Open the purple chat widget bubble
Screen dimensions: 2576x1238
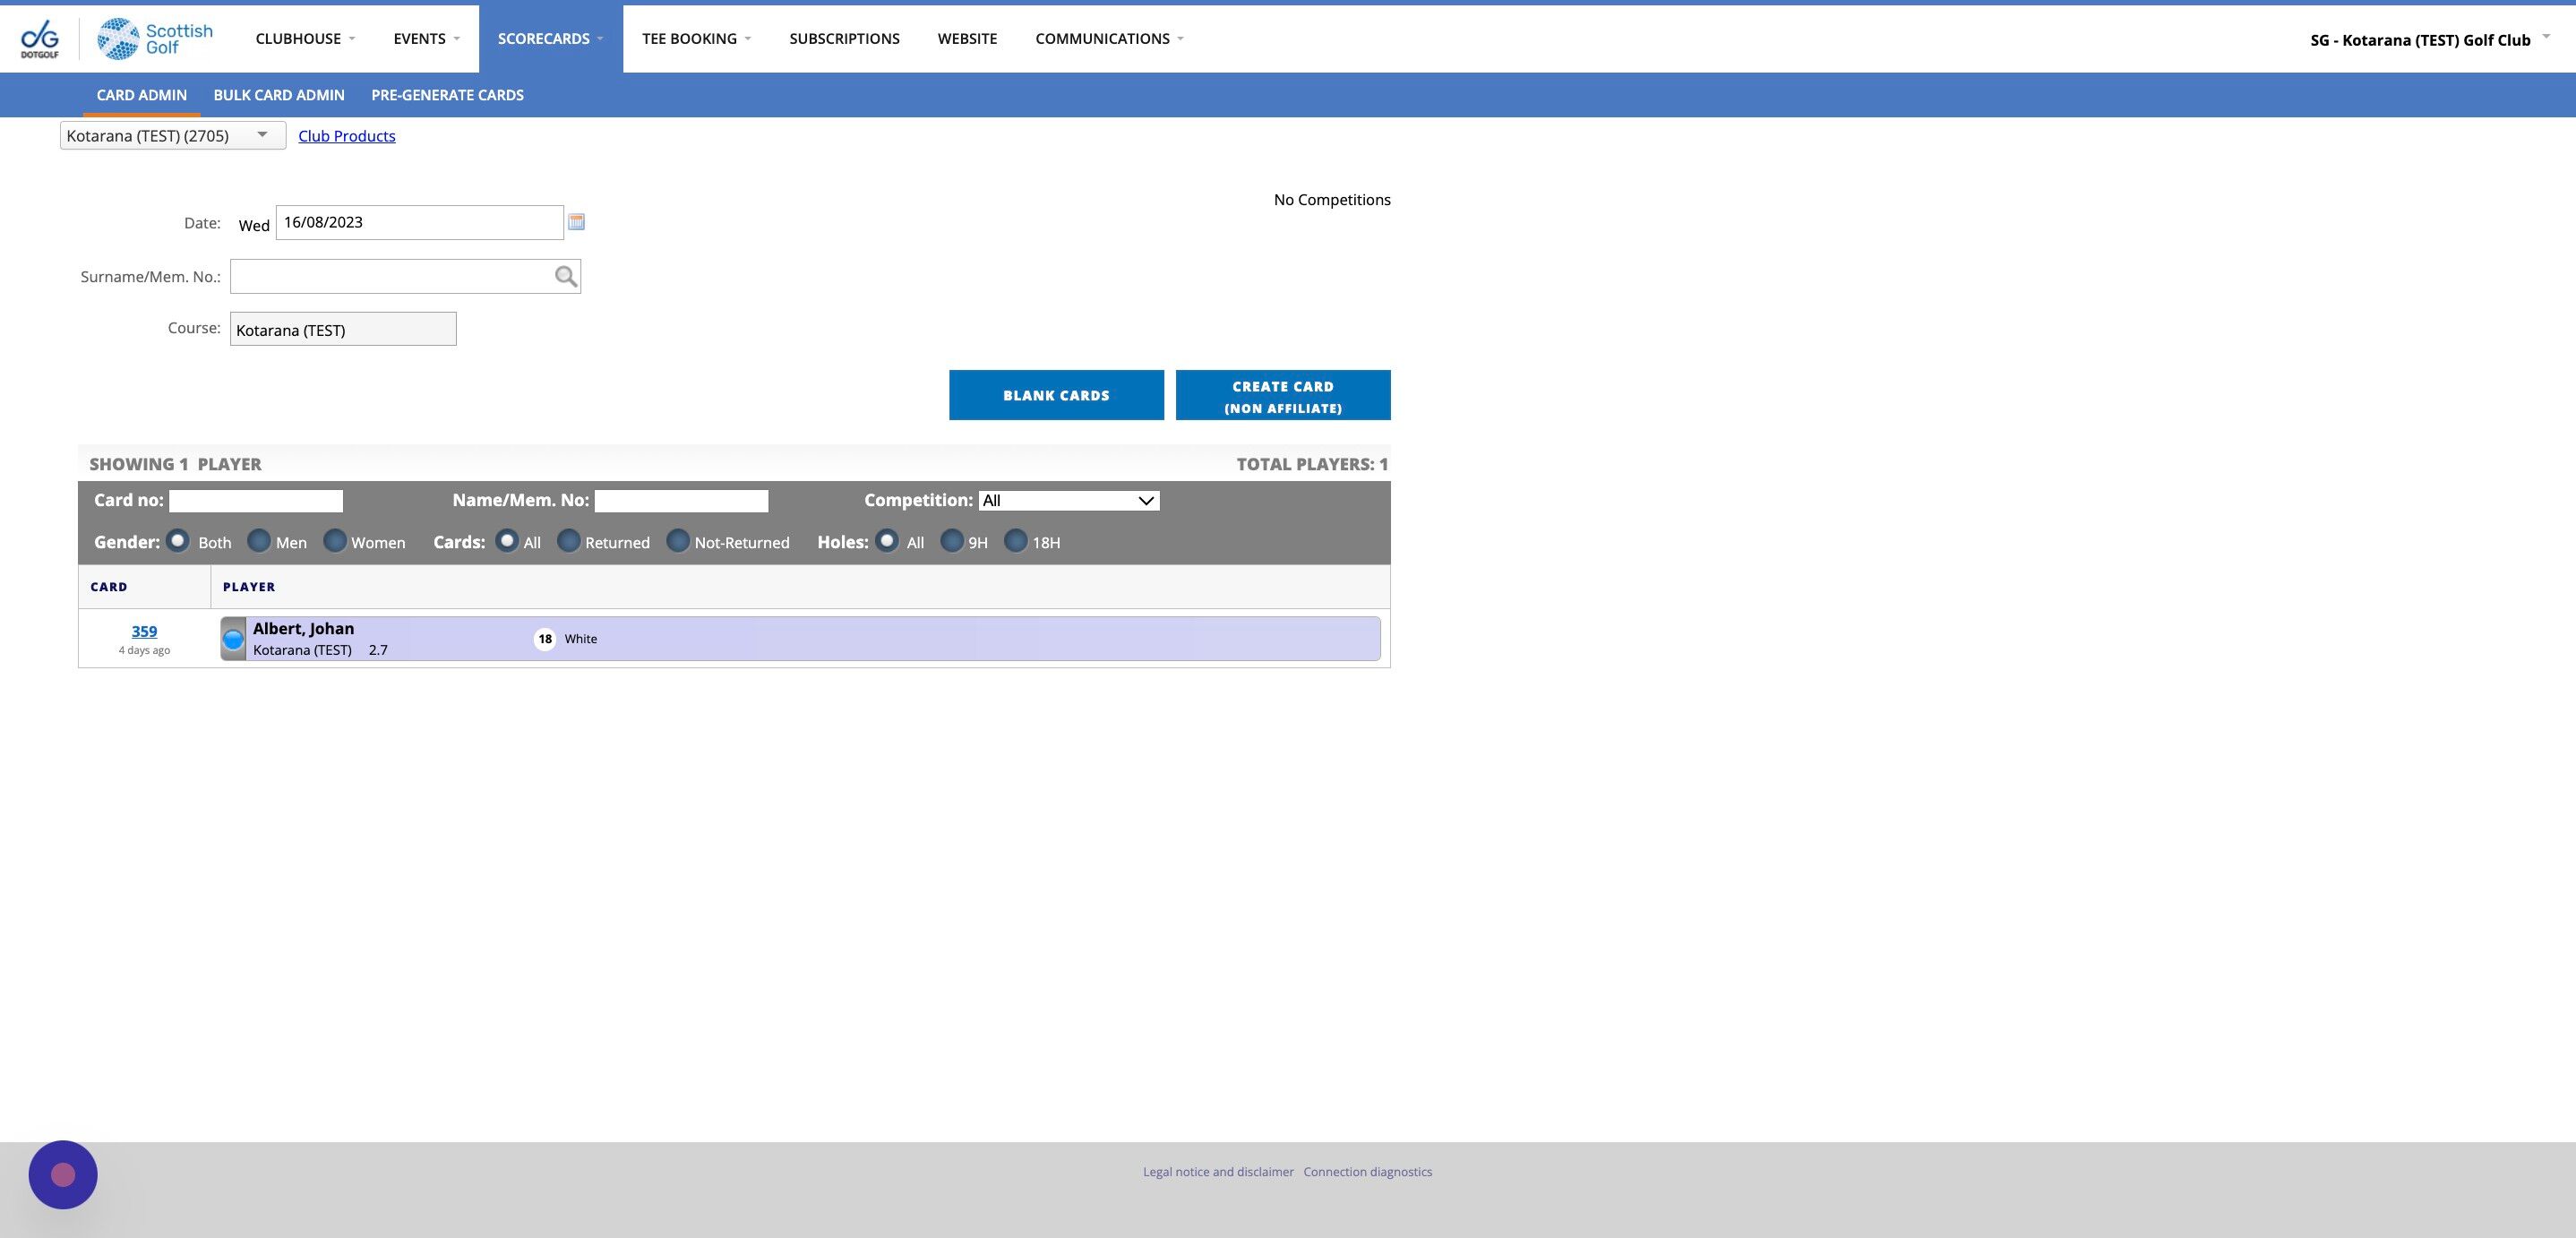click(63, 1174)
